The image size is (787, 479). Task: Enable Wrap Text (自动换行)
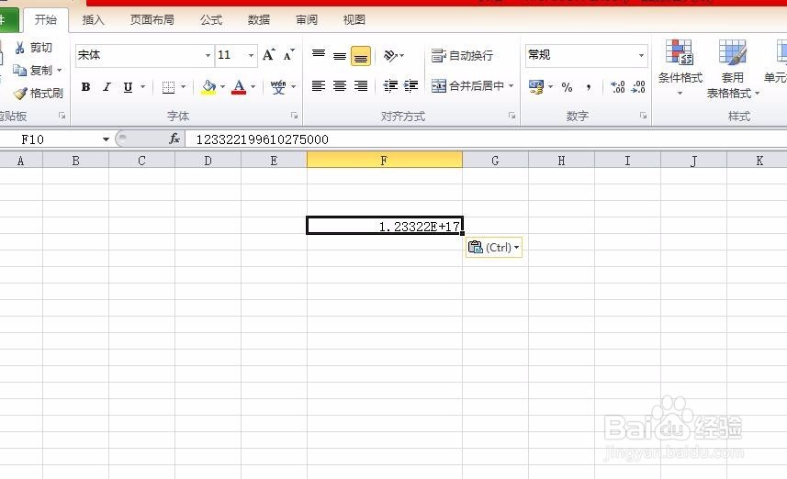pos(462,55)
